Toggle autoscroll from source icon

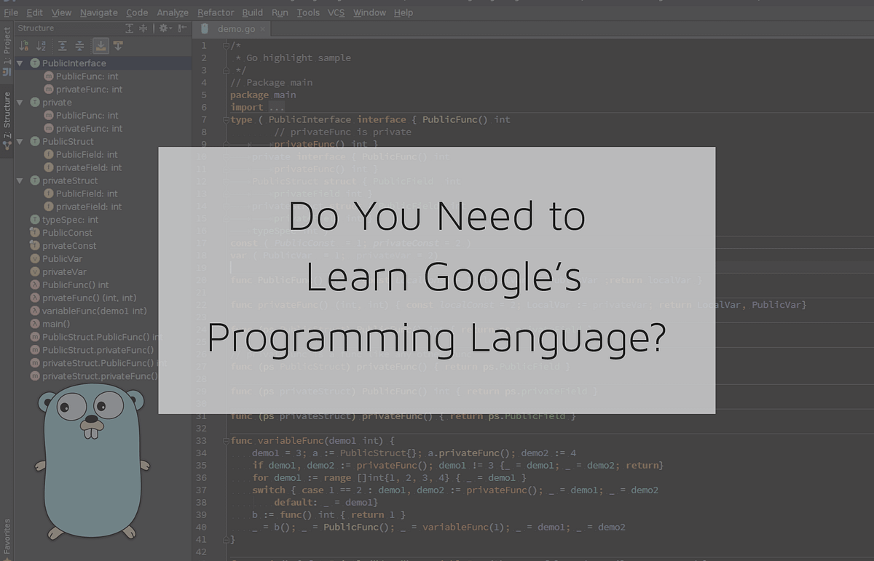tap(118, 45)
